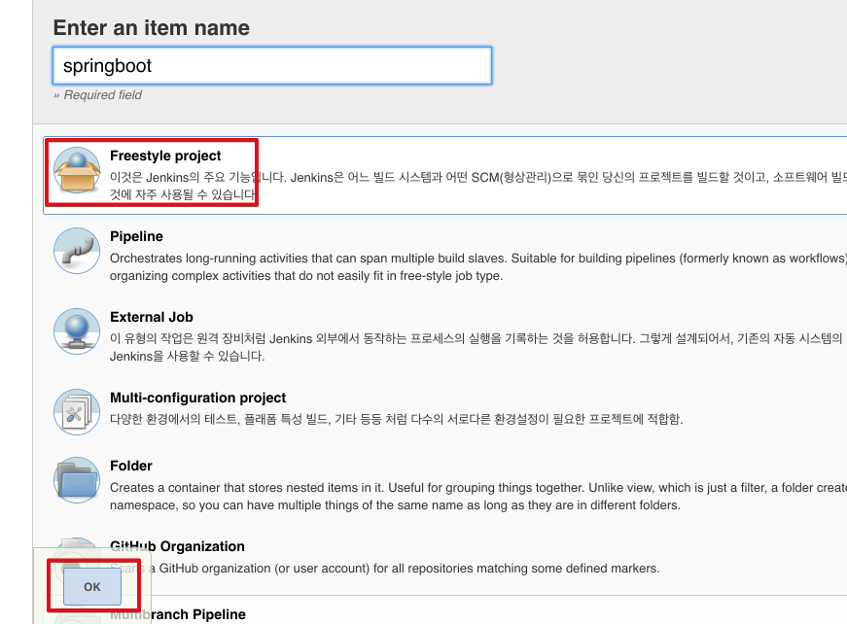Click the Folder description starting 'Creates a container'
The image size is (847, 624).
(x=478, y=497)
